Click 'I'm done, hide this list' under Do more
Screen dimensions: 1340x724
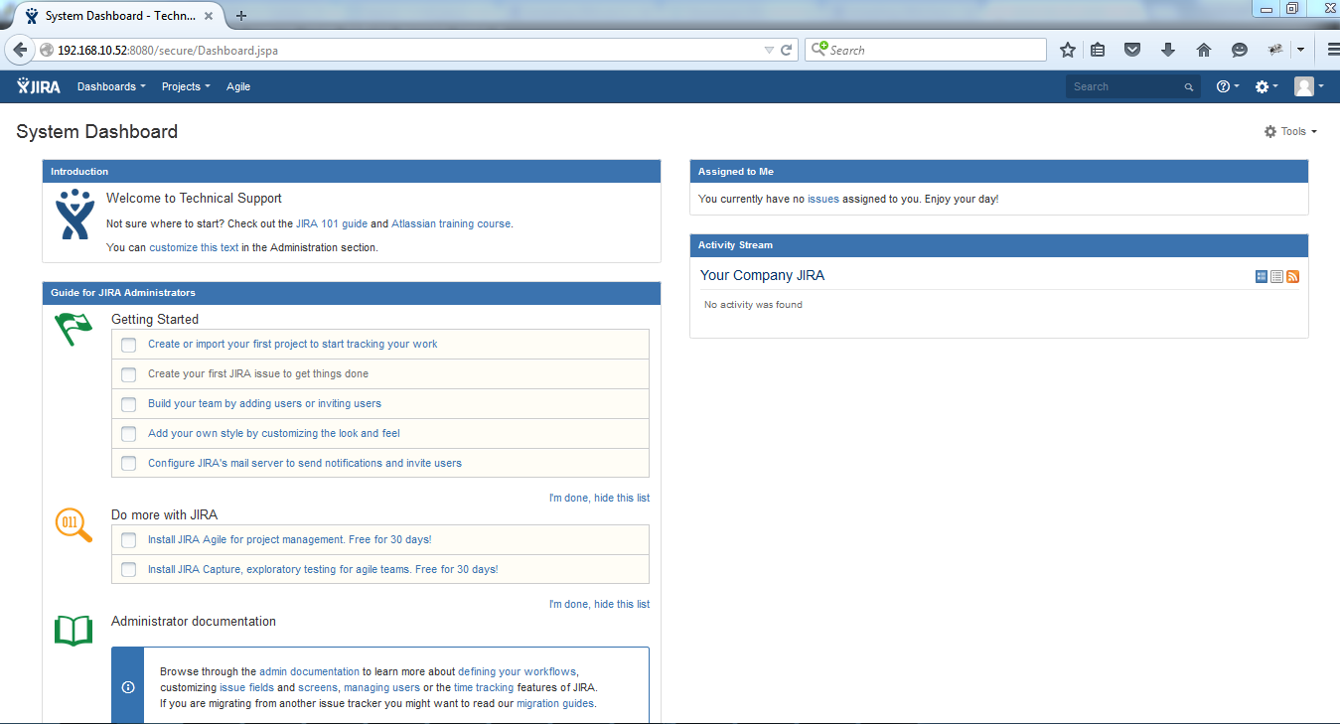(x=599, y=605)
